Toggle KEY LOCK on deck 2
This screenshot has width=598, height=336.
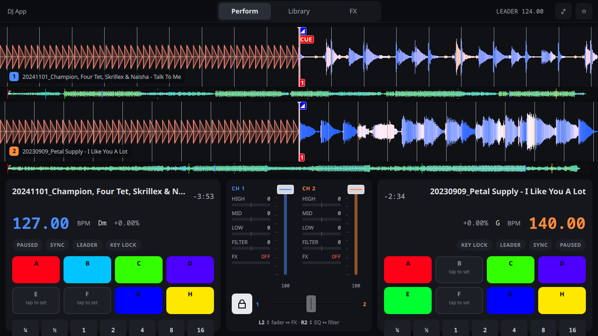click(474, 245)
